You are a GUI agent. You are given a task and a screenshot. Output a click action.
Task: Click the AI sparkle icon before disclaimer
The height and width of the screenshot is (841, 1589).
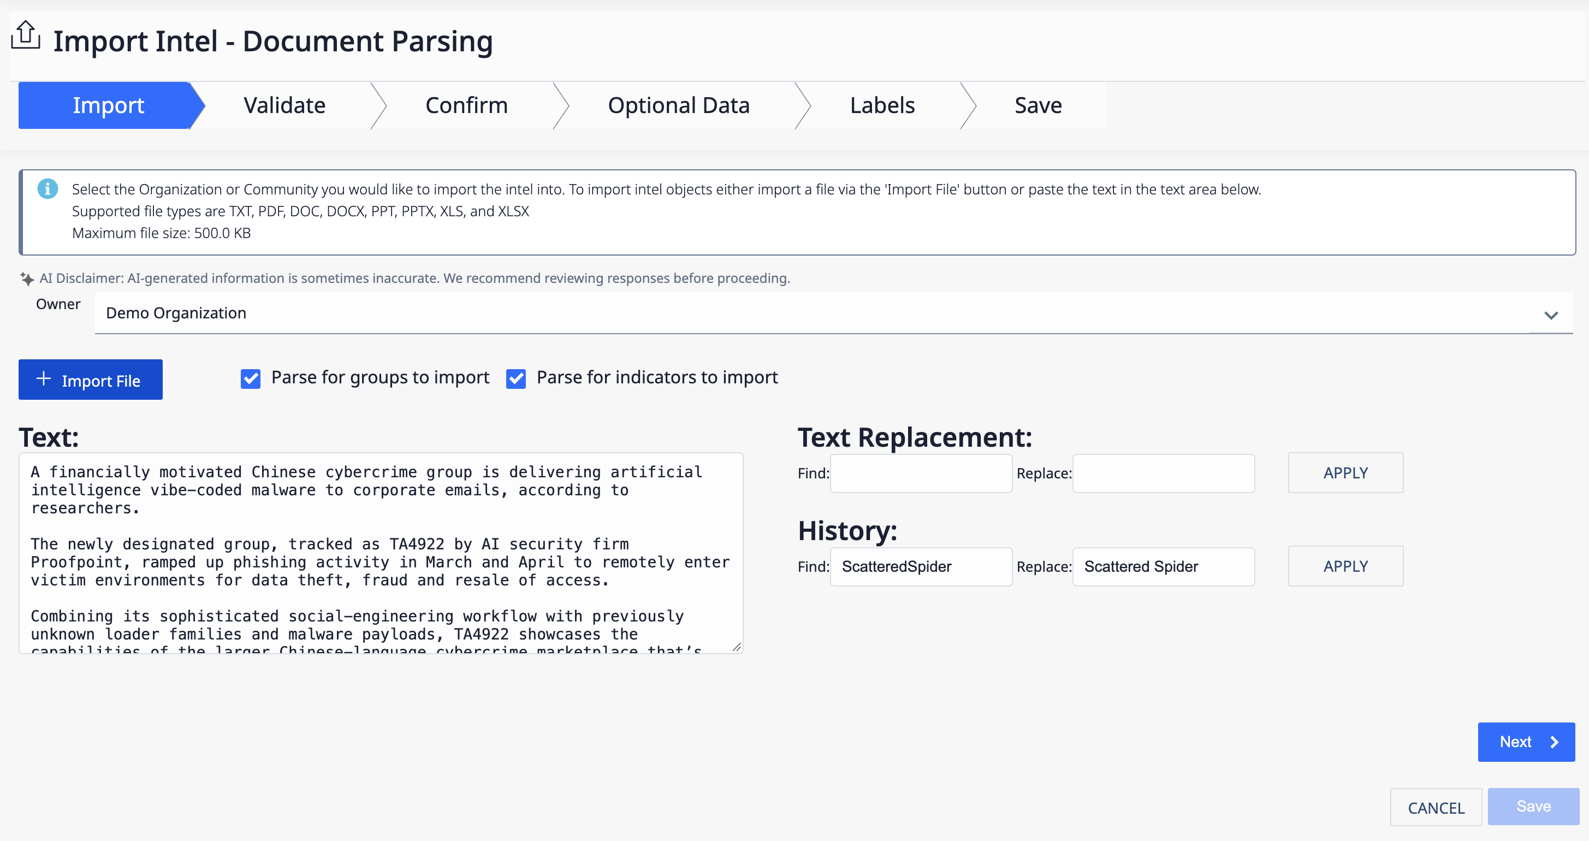click(x=27, y=279)
